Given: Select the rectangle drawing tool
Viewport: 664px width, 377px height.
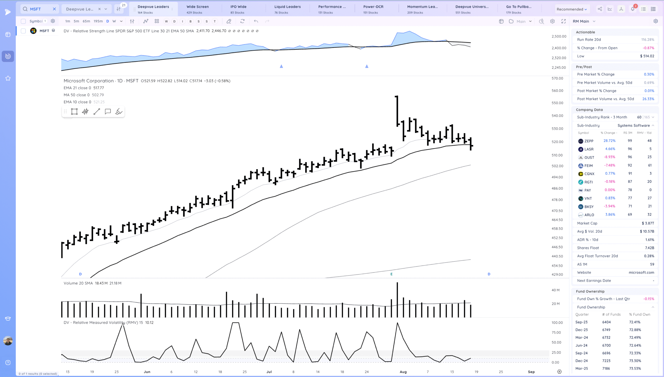Looking at the screenshot, I should (x=74, y=112).
